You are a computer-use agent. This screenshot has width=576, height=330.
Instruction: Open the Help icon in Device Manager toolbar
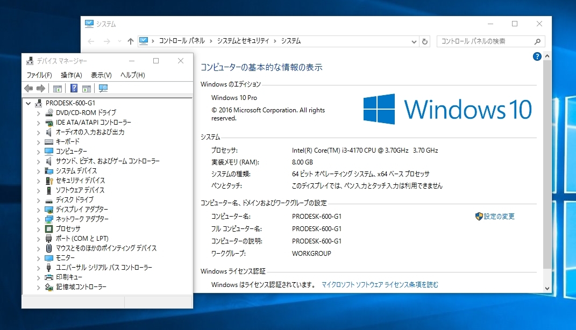click(x=74, y=88)
